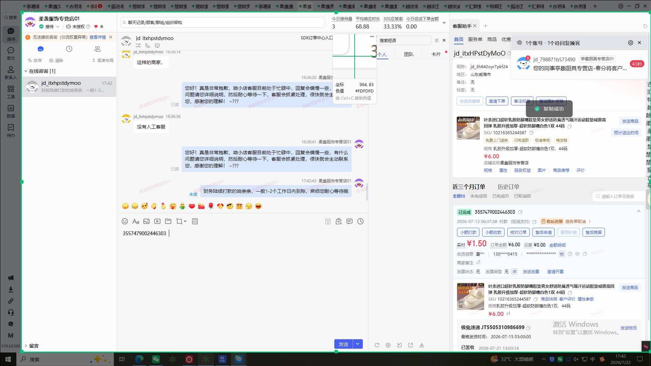Open the 查看详情 link in the warning banner
This screenshot has width=651, height=366.
98,37
